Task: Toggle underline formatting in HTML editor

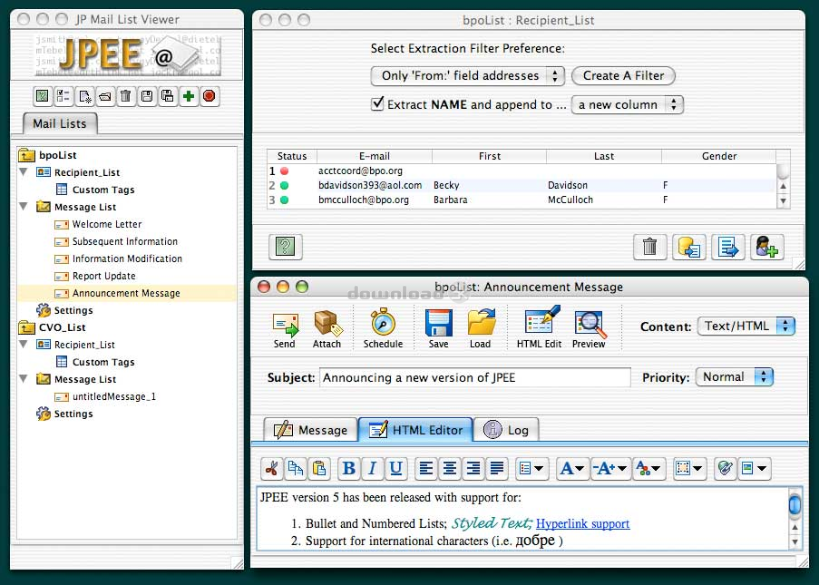Action: click(396, 469)
